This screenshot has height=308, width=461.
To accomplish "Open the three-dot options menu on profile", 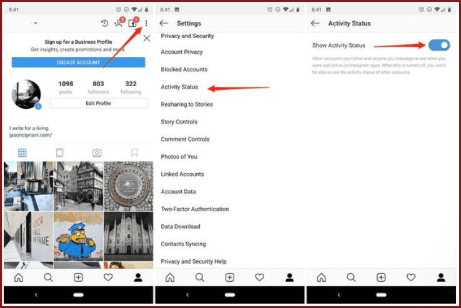I will coord(146,23).
